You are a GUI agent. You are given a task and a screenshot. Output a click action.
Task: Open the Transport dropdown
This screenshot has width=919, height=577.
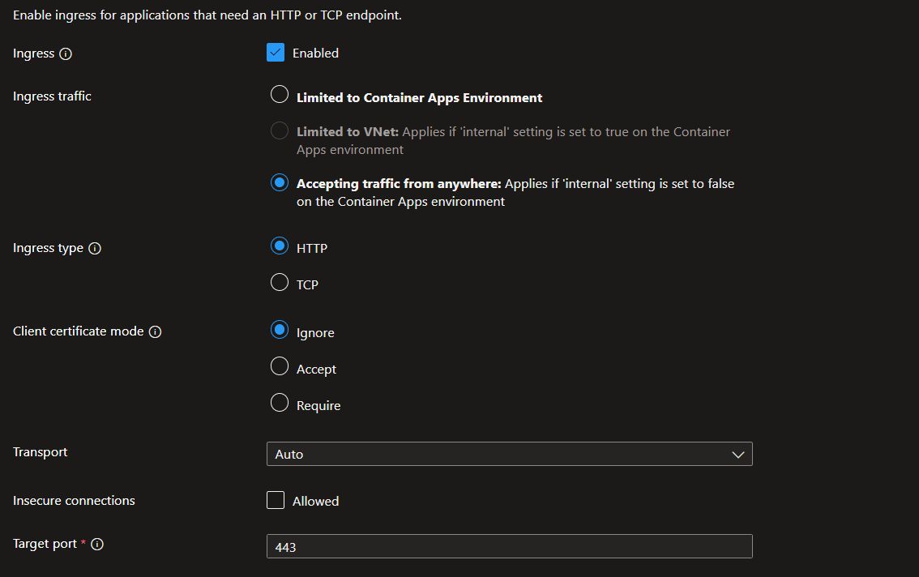(x=509, y=454)
